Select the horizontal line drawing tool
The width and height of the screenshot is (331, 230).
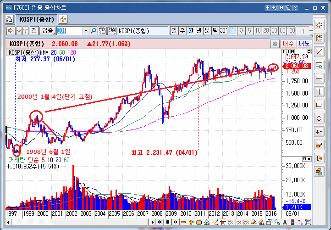coord(320,78)
